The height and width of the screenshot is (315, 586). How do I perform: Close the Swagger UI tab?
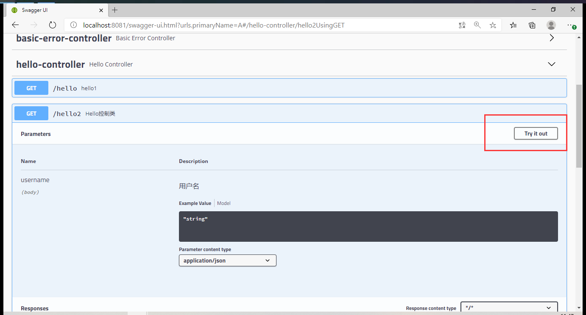(x=101, y=10)
